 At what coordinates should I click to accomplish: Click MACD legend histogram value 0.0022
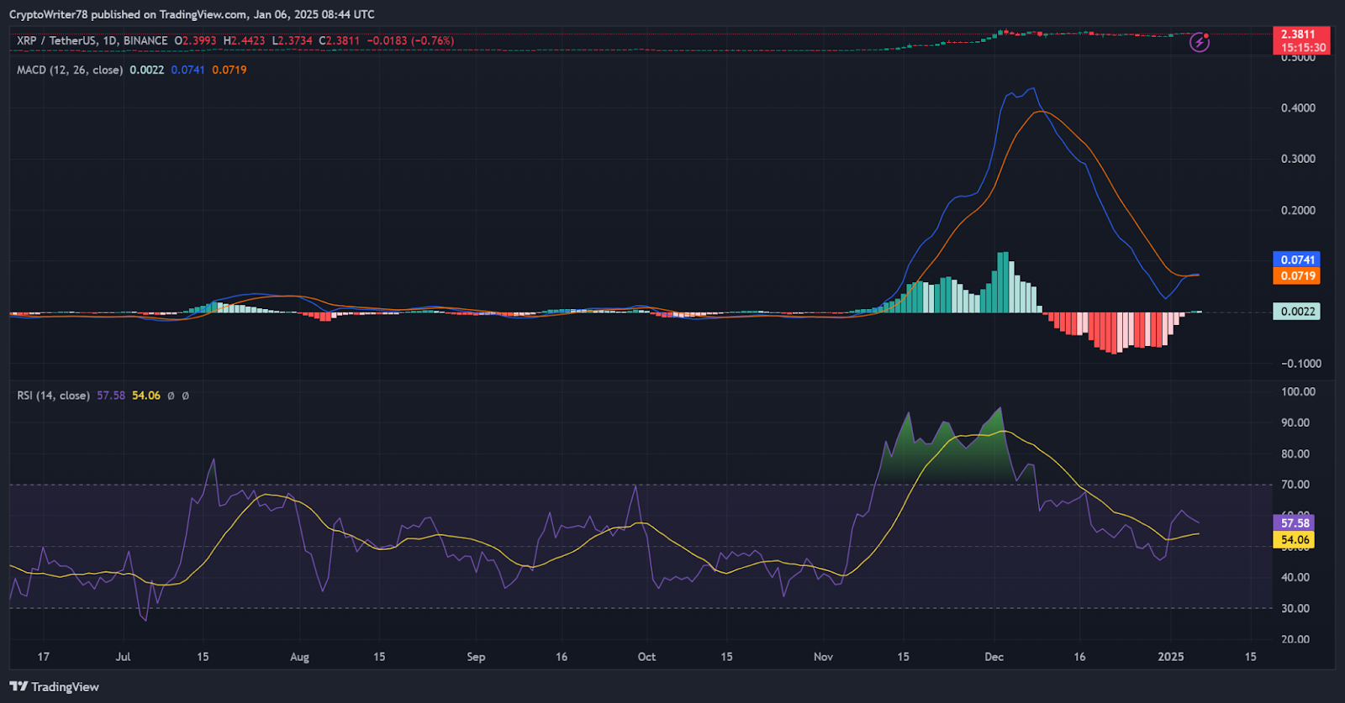146,70
